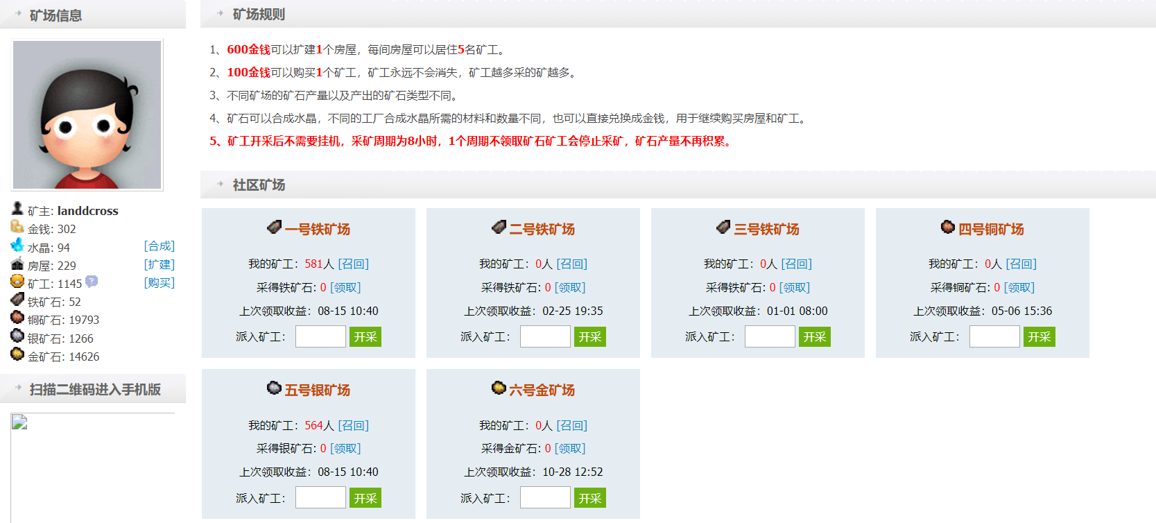This screenshot has width=1156, height=523.
Task: Recall miners from 三号铁矿场
Action: point(797,264)
